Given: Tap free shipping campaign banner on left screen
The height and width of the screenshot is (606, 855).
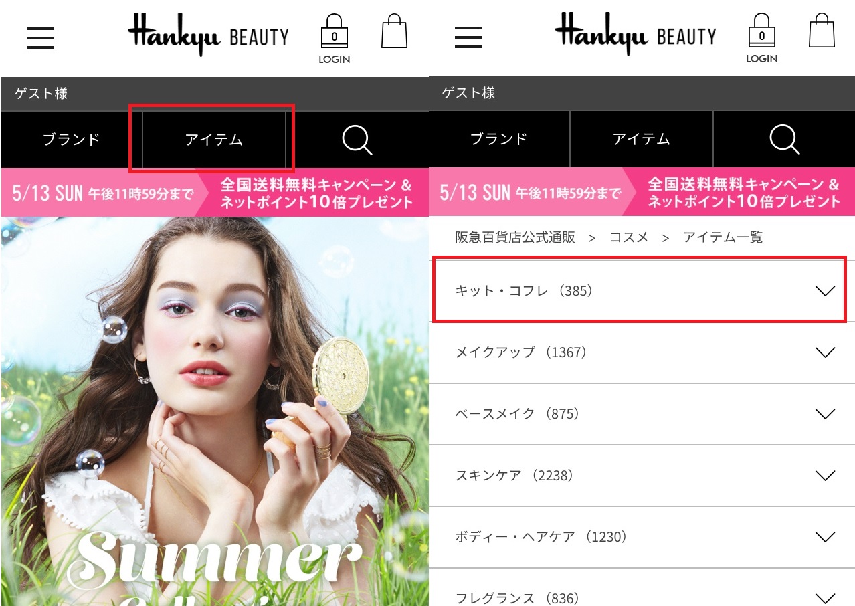Looking at the screenshot, I should (214, 193).
